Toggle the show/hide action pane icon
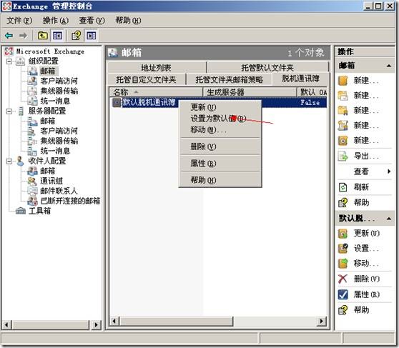The height and width of the screenshot is (348, 399). (91, 35)
